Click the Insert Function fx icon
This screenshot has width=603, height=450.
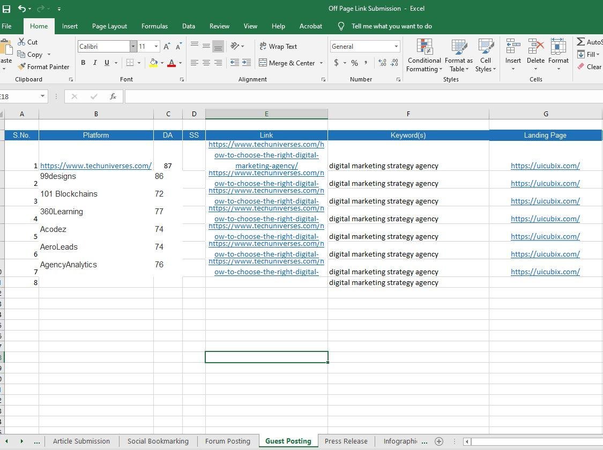113,96
